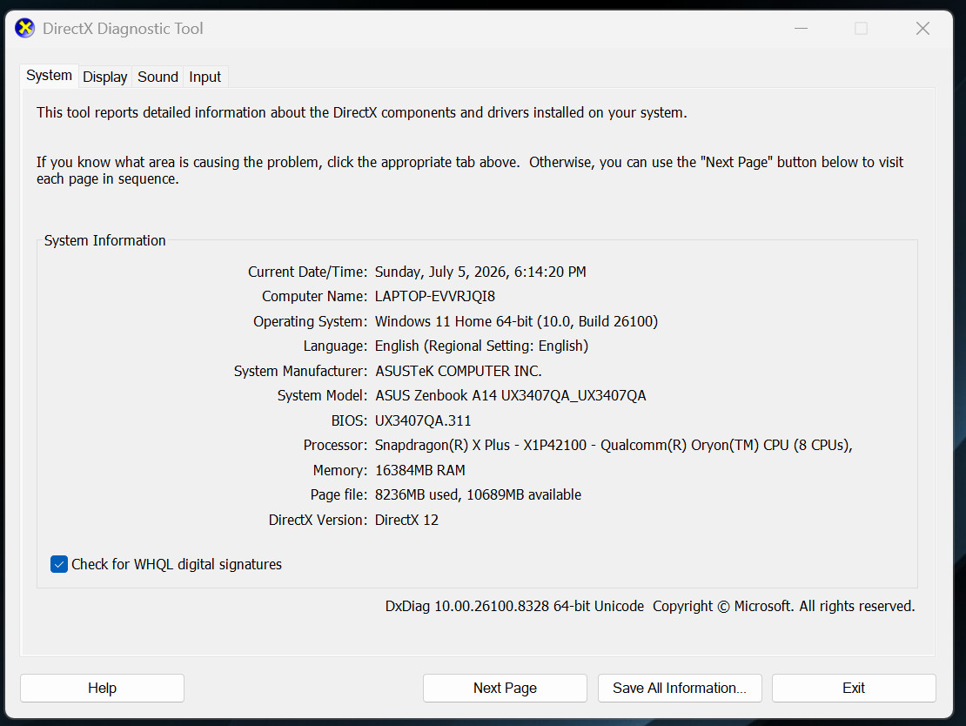Click the ASUS Zenbook A14 model value
Image resolution: width=966 pixels, height=726 pixels.
click(511, 396)
